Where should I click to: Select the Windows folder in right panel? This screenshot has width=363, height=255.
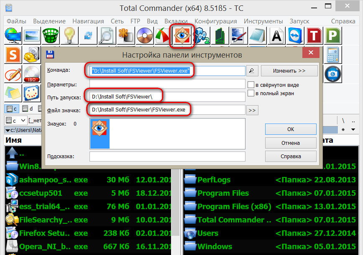tap(270, 247)
